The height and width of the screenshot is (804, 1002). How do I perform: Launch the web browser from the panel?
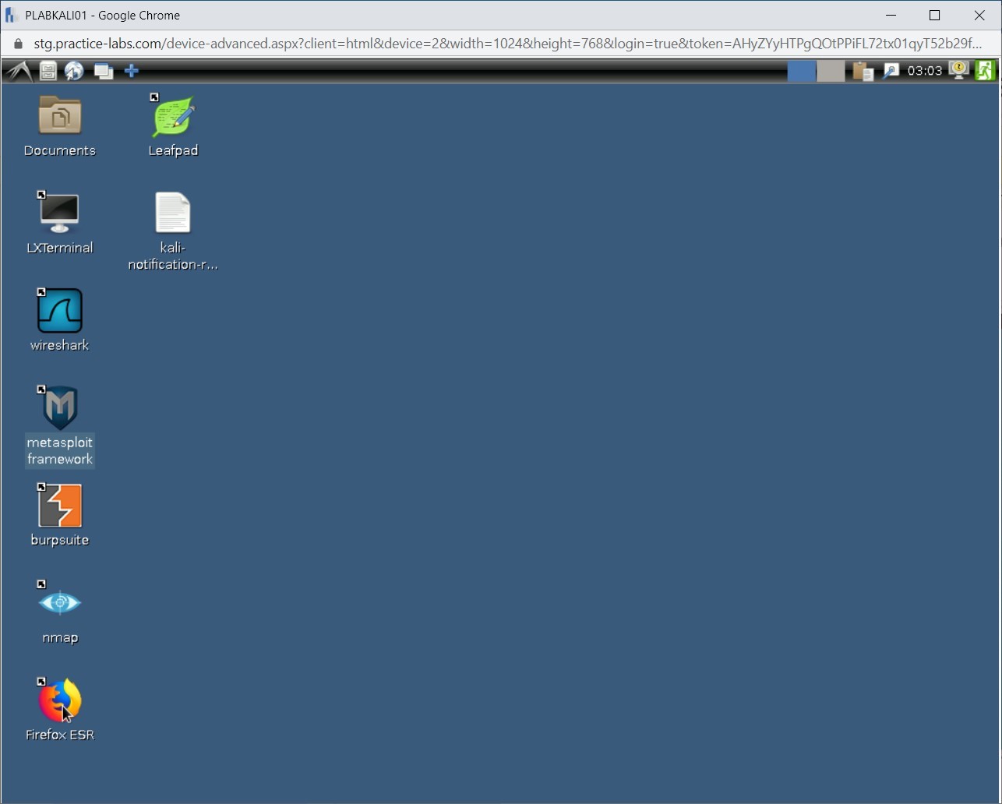(74, 71)
